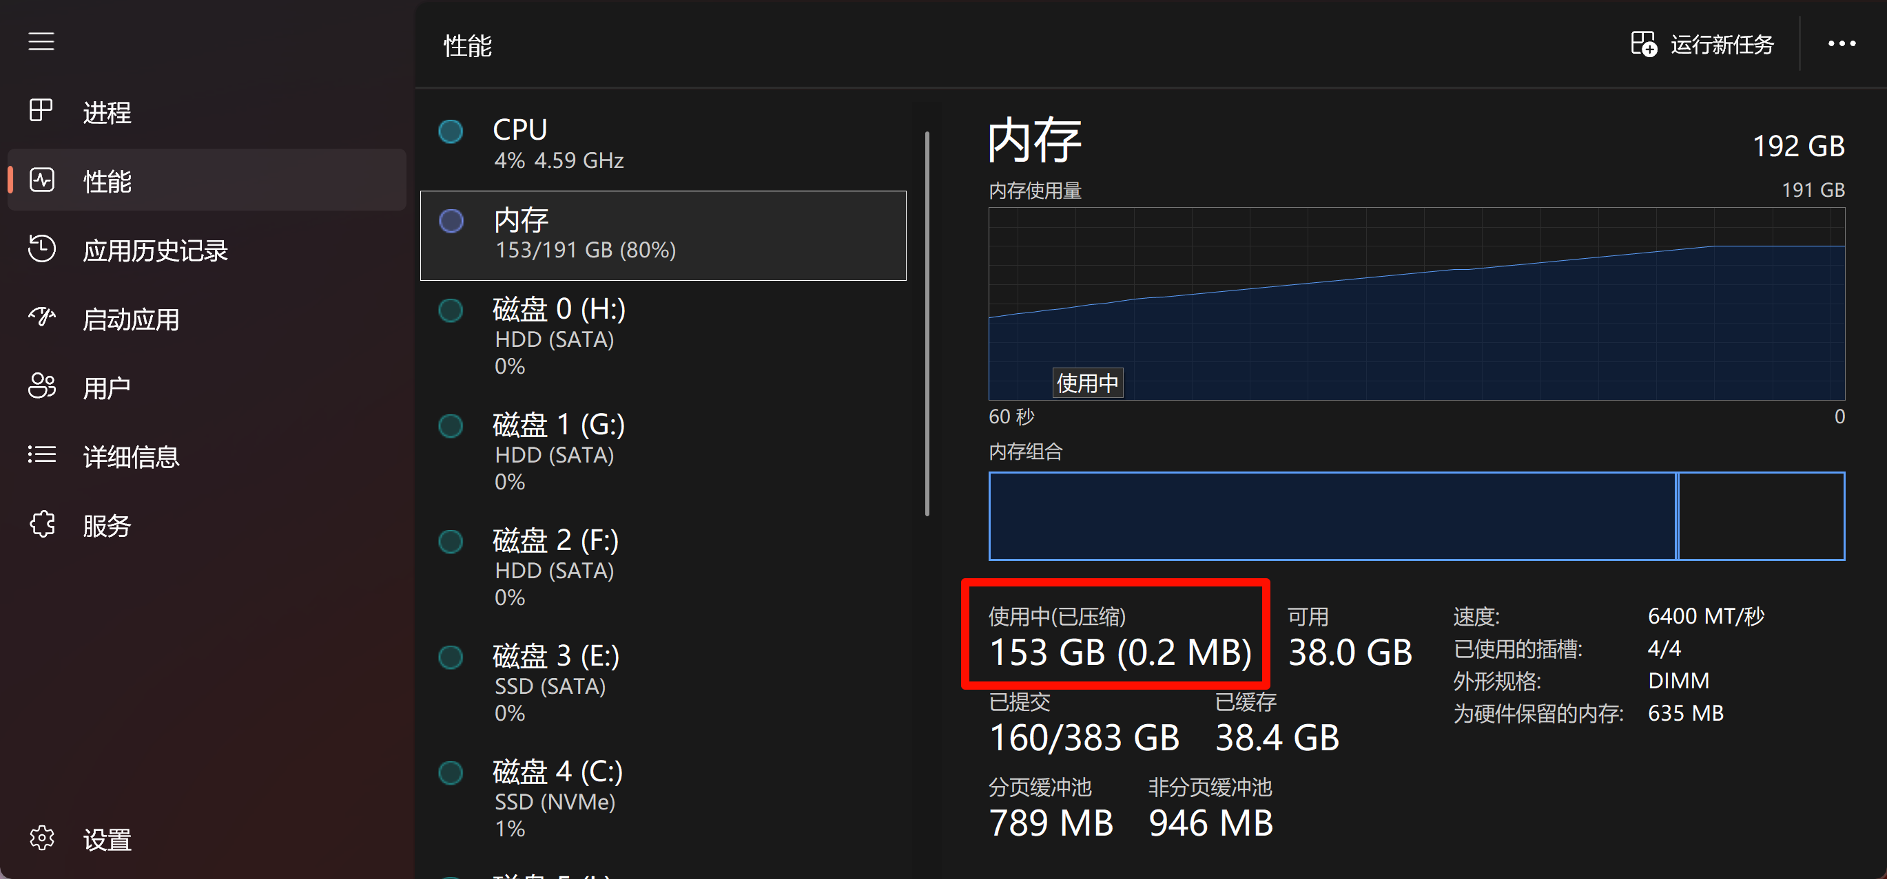Open 应用历史记录 (App history) page
Viewport: 1887px width, 879px height.
42,250
